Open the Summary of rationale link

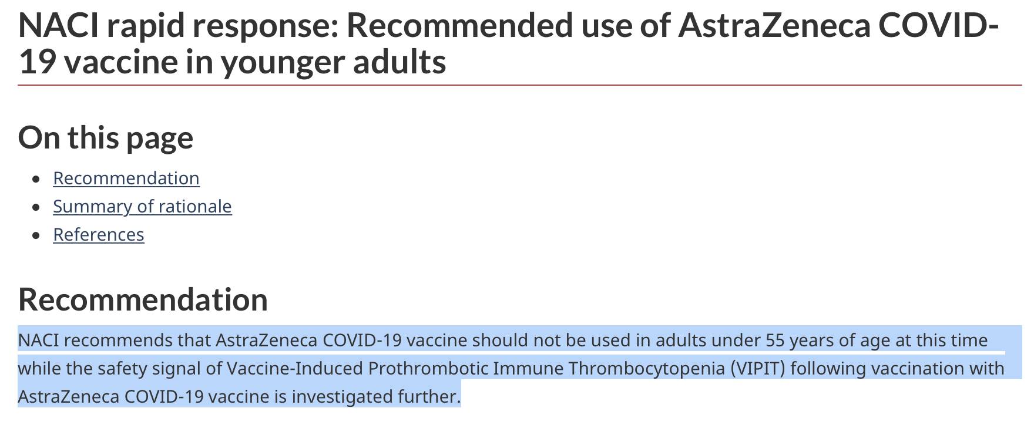pyautogui.click(x=142, y=206)
